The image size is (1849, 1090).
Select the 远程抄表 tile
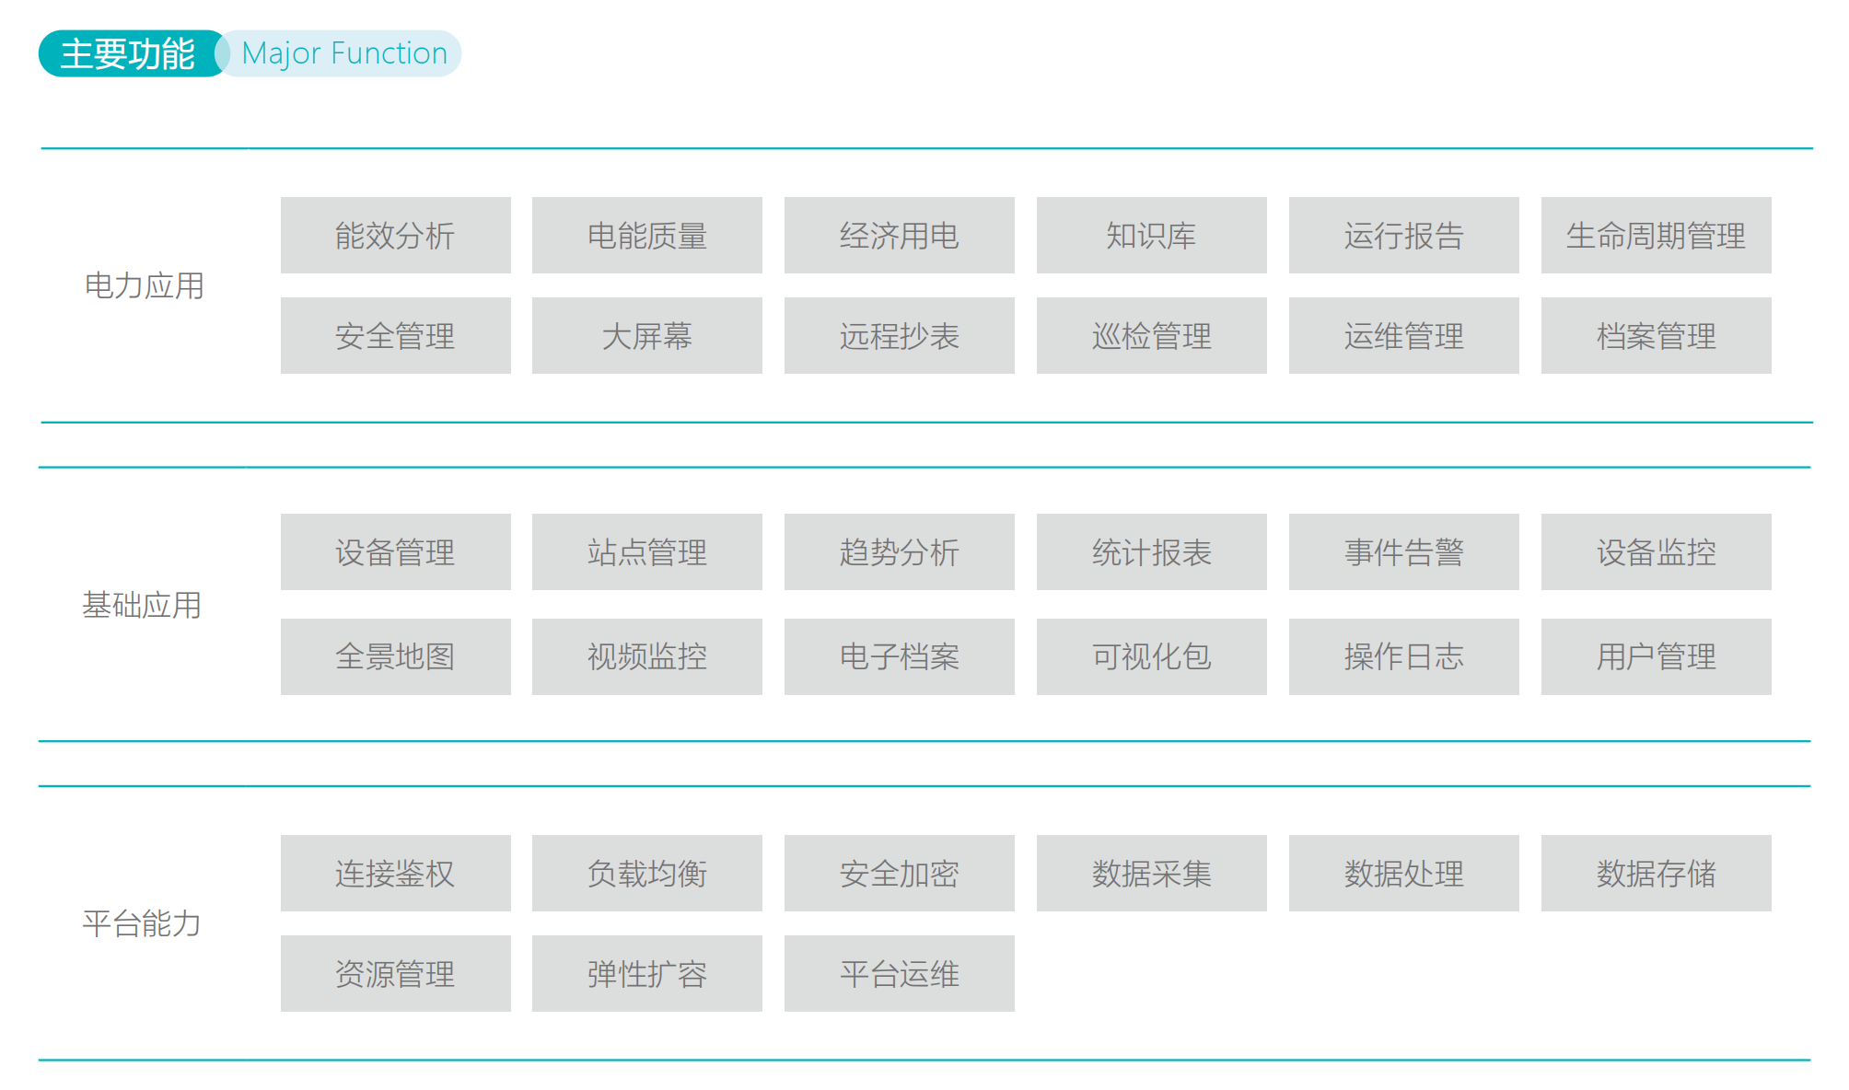tap(899, 336)
